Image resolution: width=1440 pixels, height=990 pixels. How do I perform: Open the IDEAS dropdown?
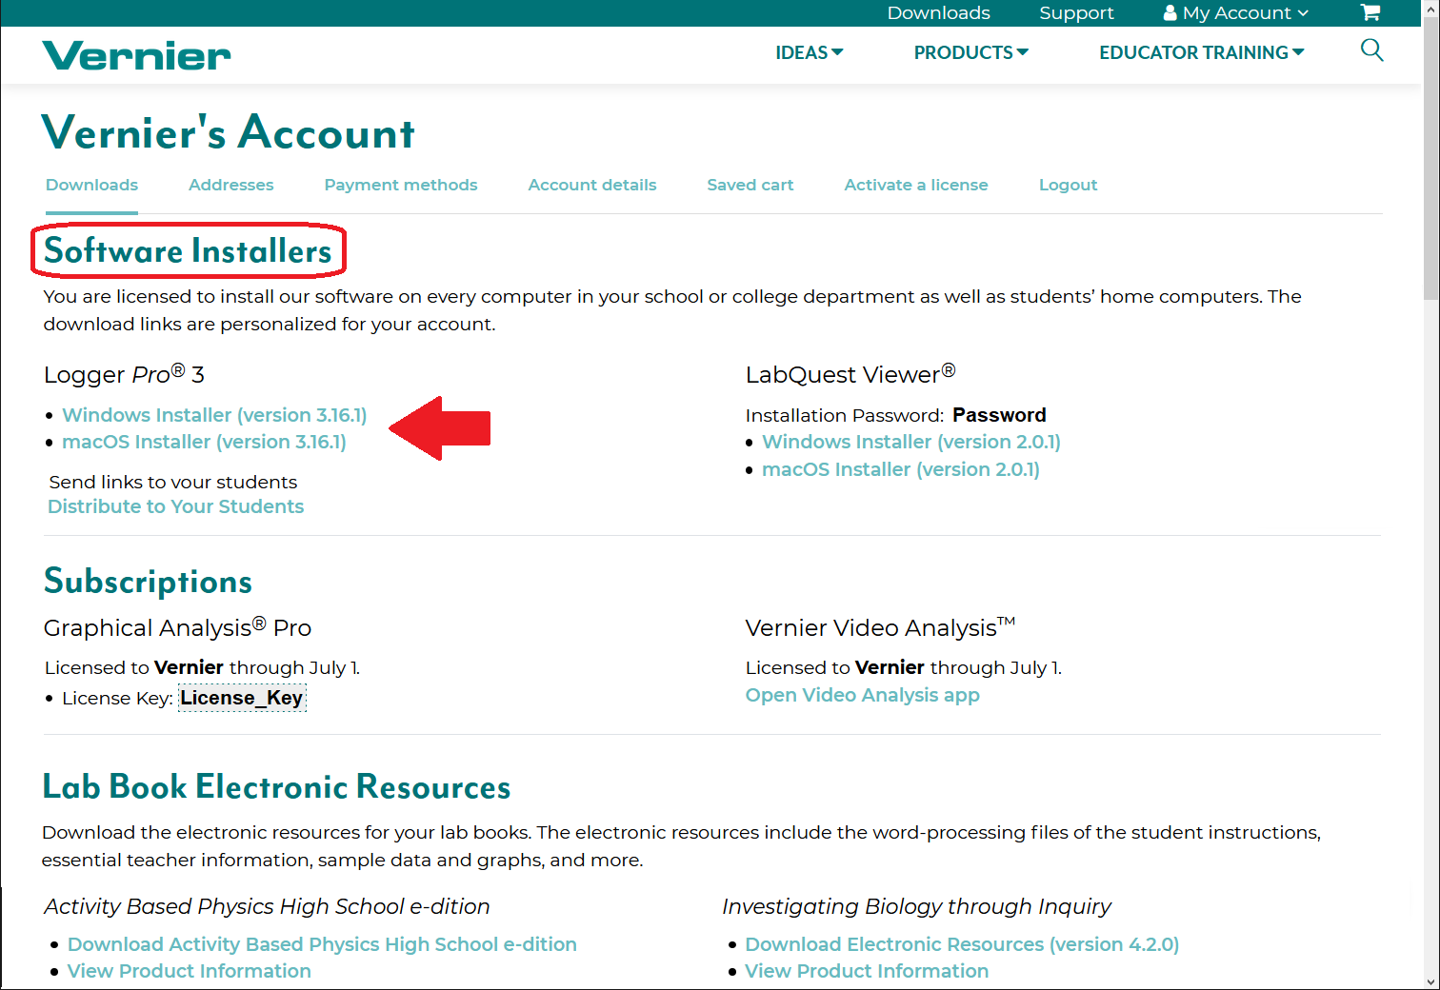coord(809,52)
